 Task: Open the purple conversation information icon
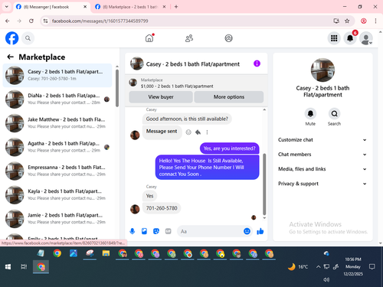257,64
